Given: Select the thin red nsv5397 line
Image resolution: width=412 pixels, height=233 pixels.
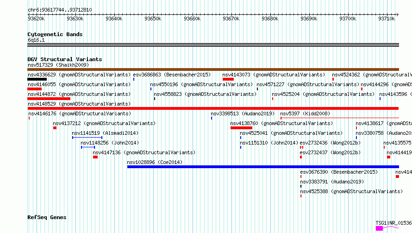Looking at the screenshot, I should pyautogui.click(x=340, y=118).
